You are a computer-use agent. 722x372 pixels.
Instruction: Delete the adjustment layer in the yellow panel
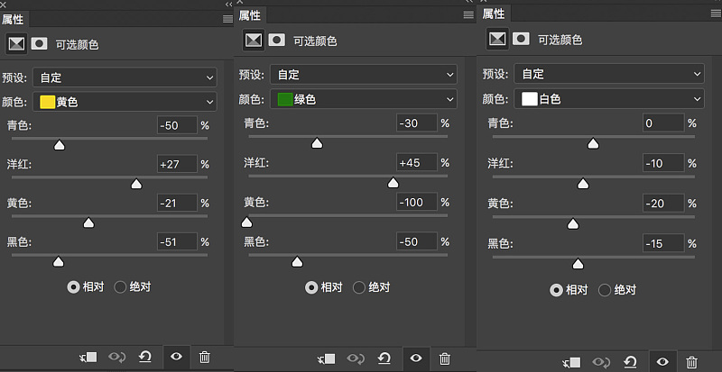coord(205,357)
